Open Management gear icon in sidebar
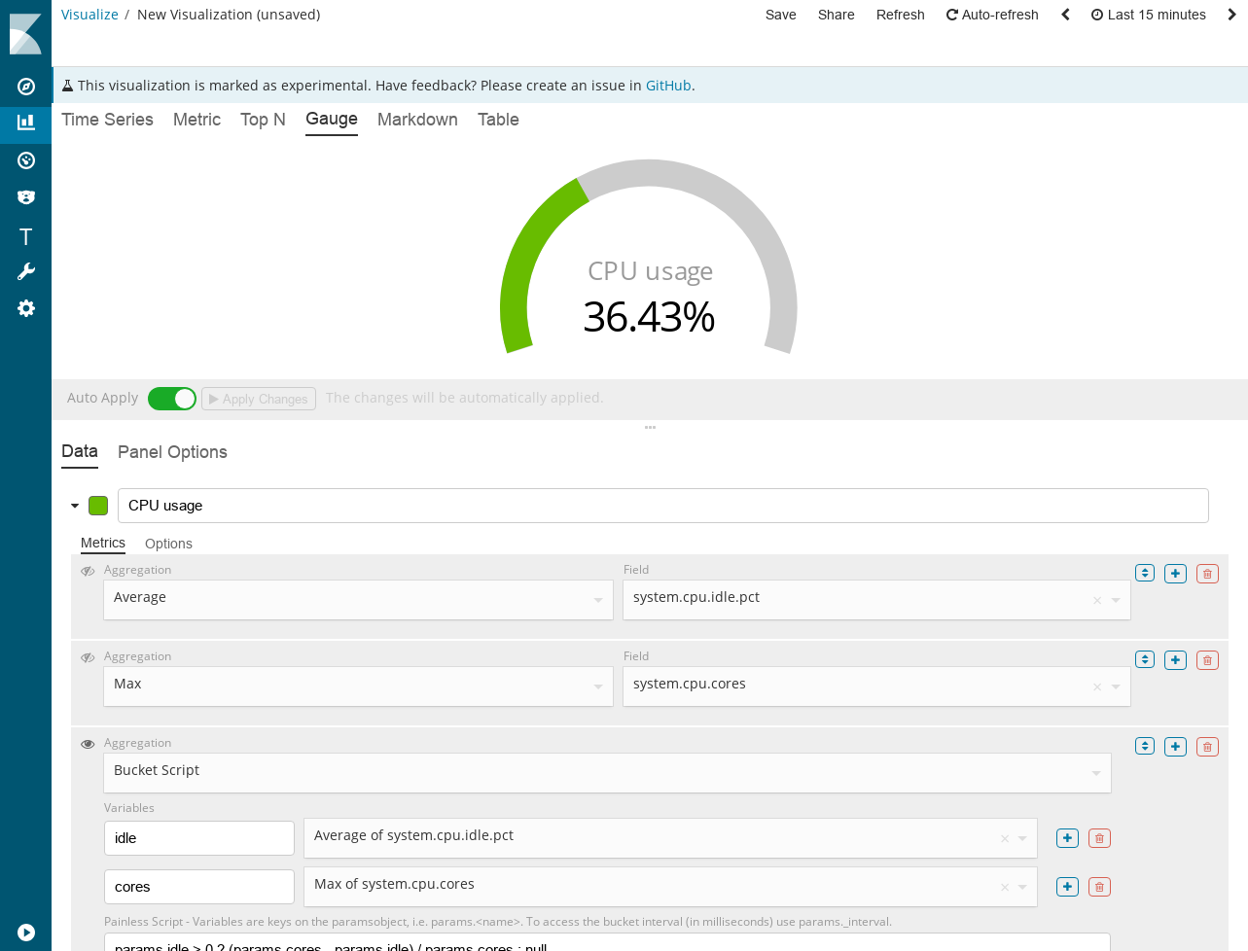The height and width of the screenshot is (951, 1248). tap(26, 308)
